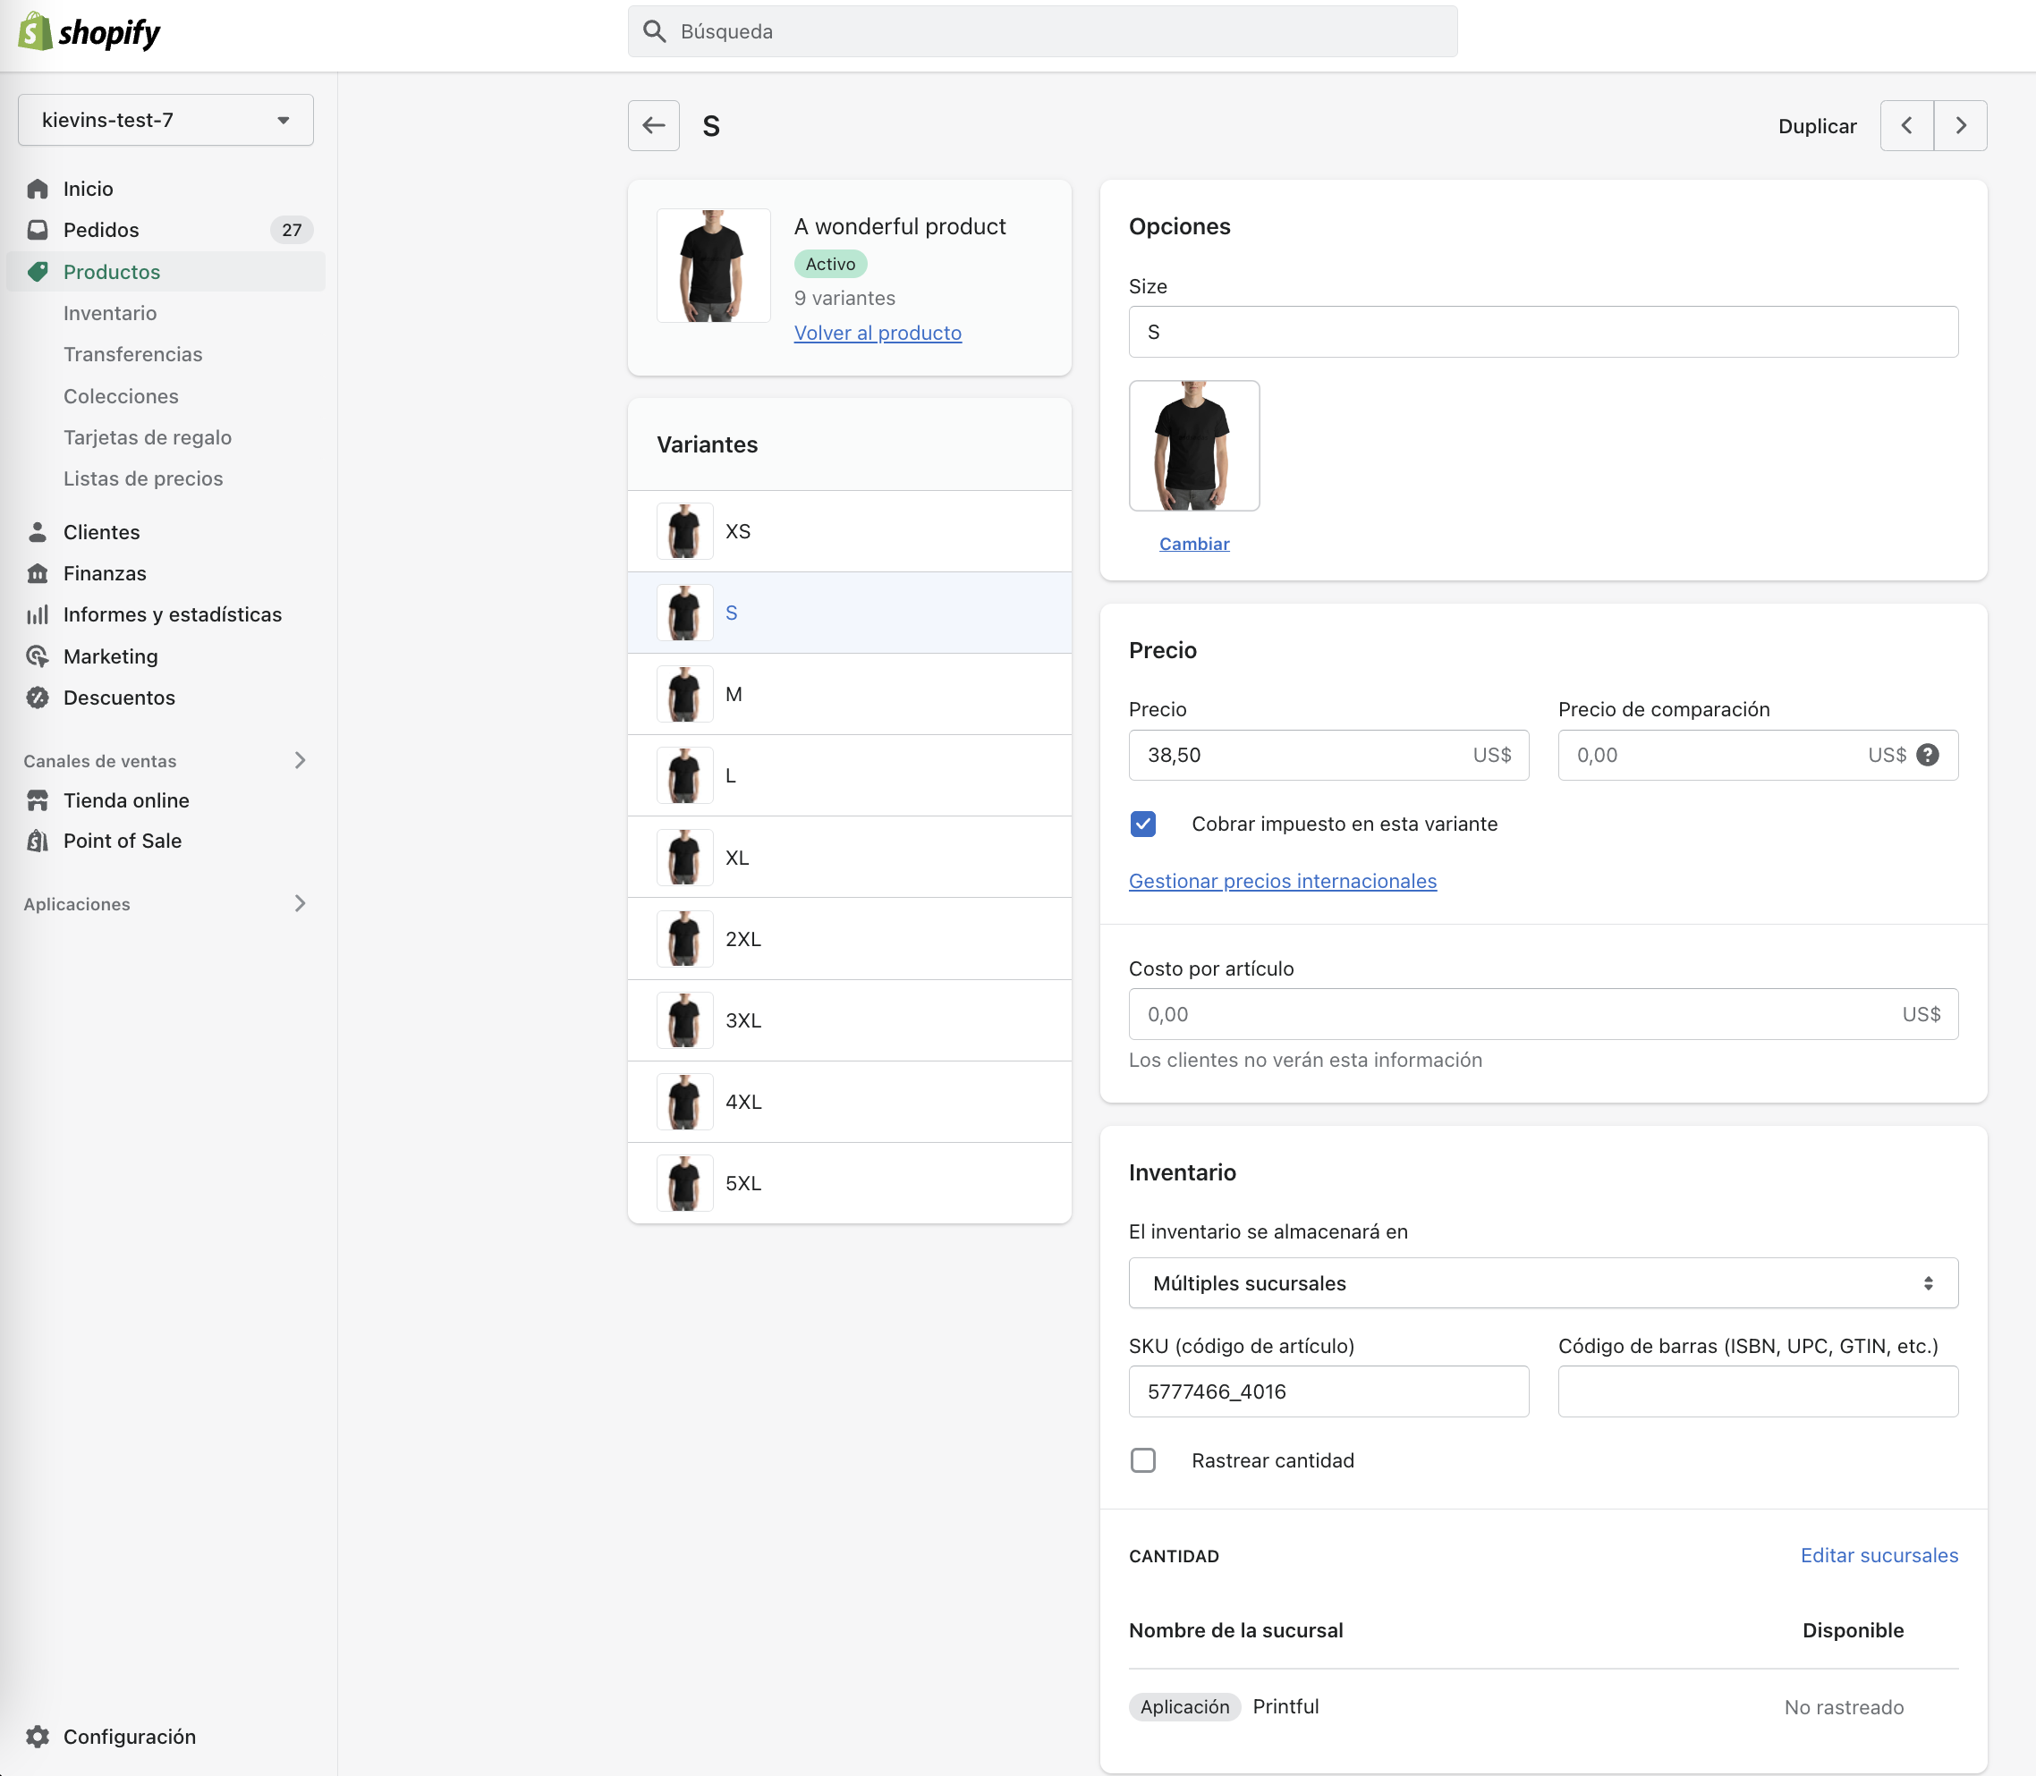2036x1776 pixels.
Task: Click the S variant product thumbnail
Action: tap(683, 613)
